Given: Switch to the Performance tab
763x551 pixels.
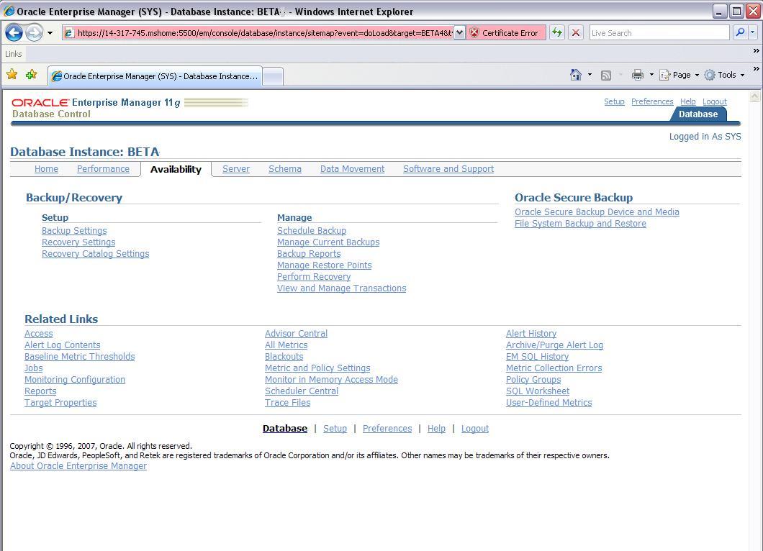Looking at the screenshot, I should [103, 169].
